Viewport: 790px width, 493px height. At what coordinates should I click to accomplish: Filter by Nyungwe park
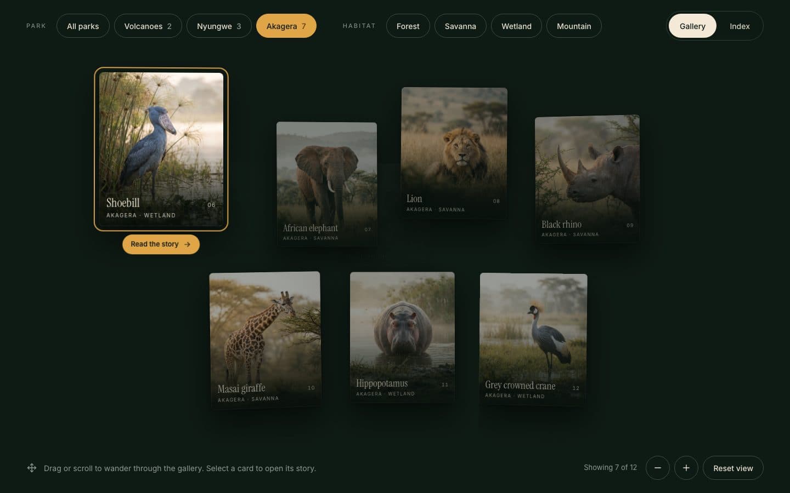click(219, 26)
